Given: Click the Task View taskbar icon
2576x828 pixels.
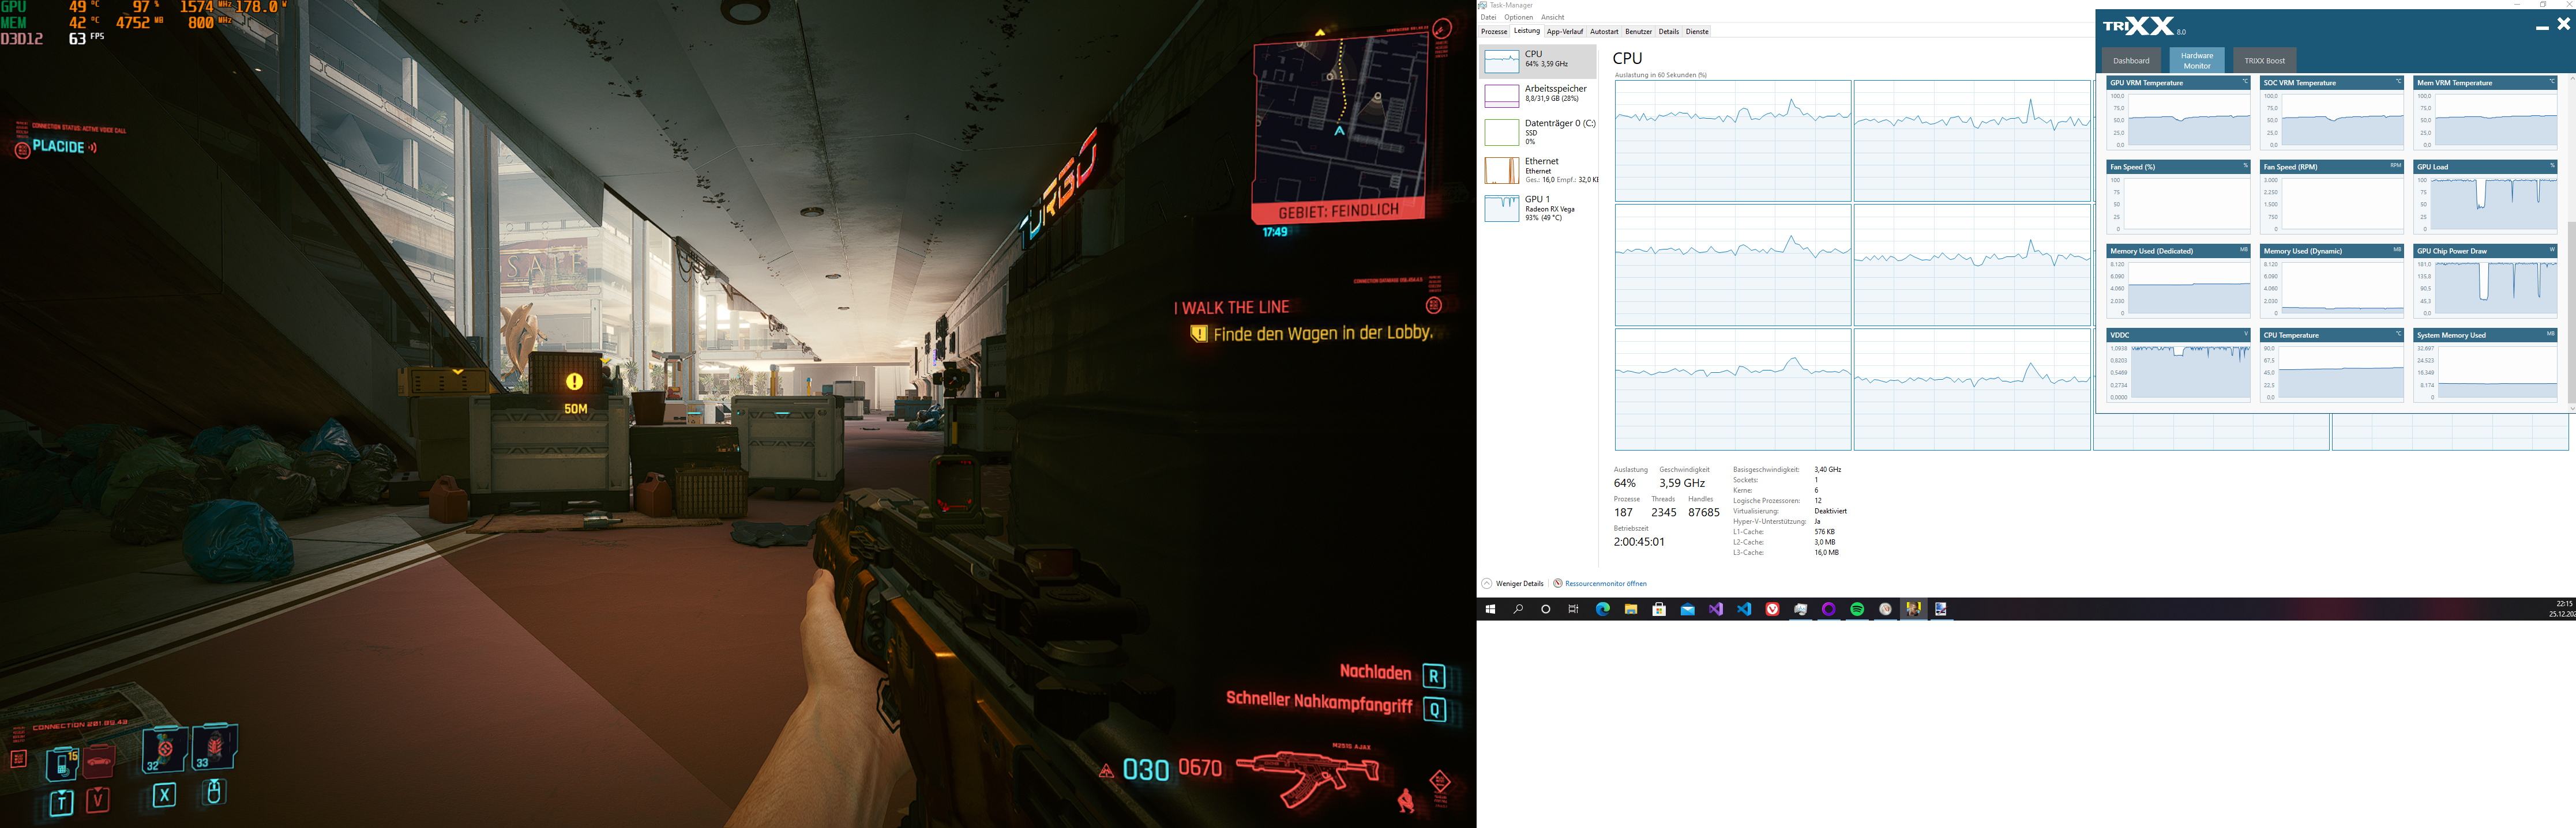Looking at the screenshot, I should coord(1573,609).
